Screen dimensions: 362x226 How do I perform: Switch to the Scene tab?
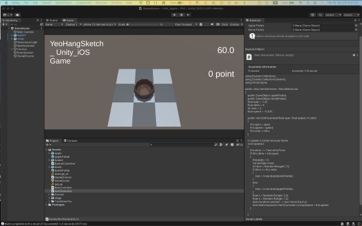[x=52, y=21]
